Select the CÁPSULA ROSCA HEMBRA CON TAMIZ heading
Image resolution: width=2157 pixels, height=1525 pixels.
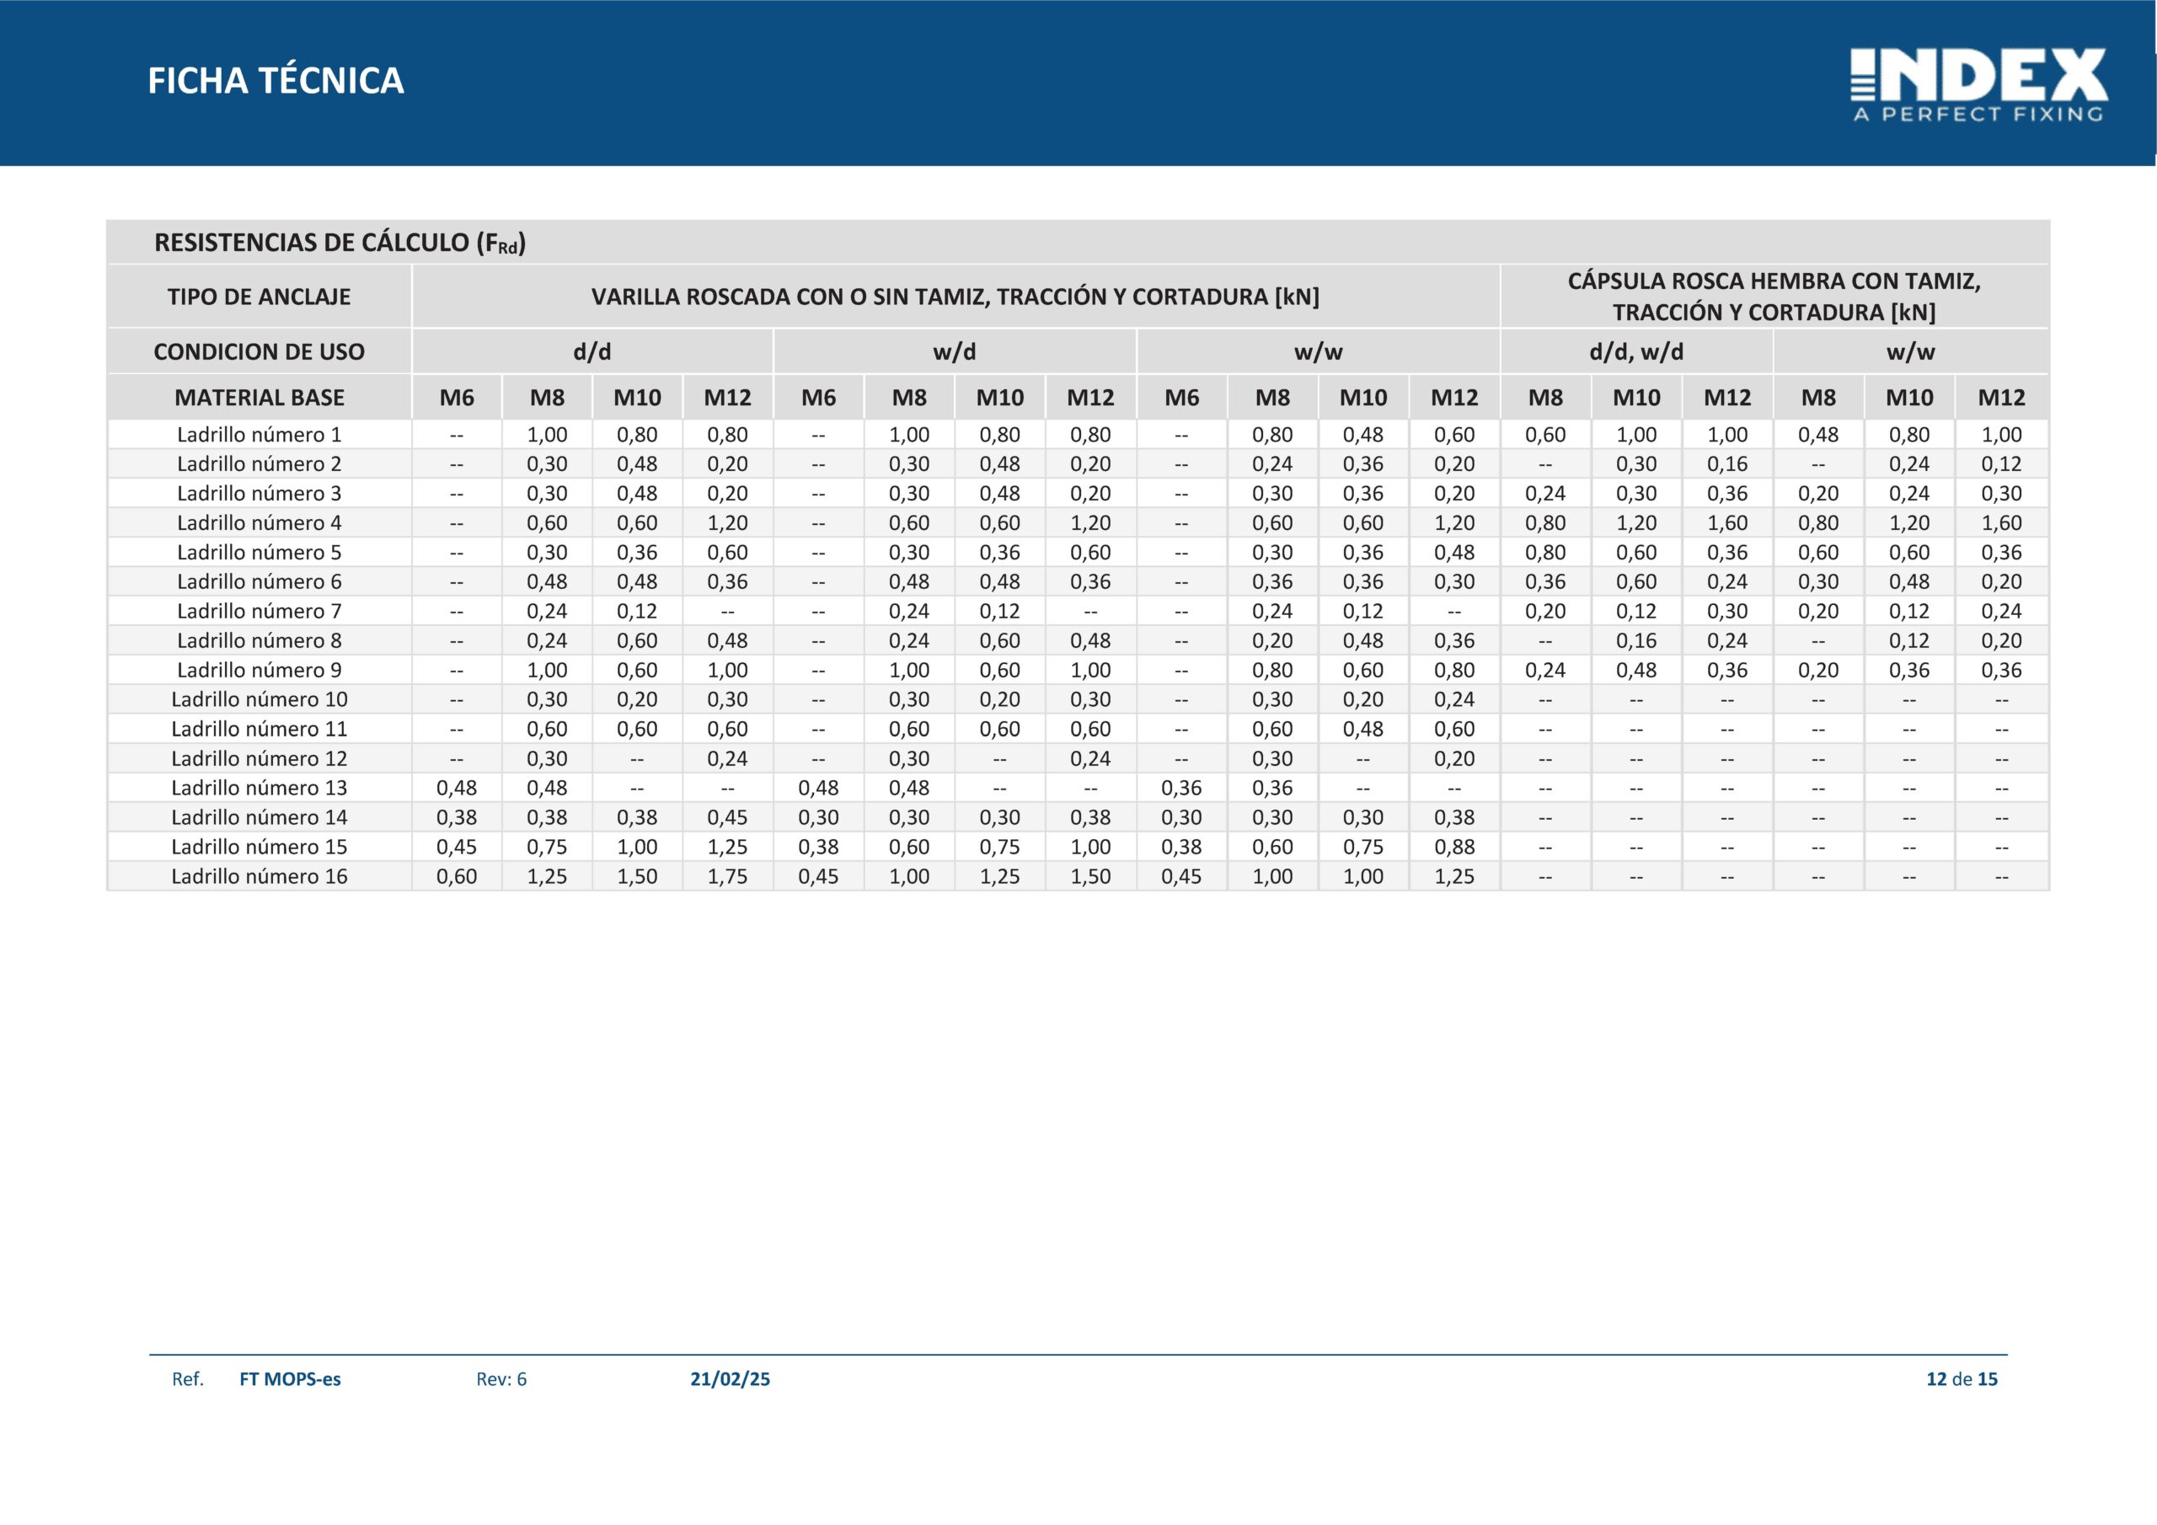click(x=1774, y=296)
